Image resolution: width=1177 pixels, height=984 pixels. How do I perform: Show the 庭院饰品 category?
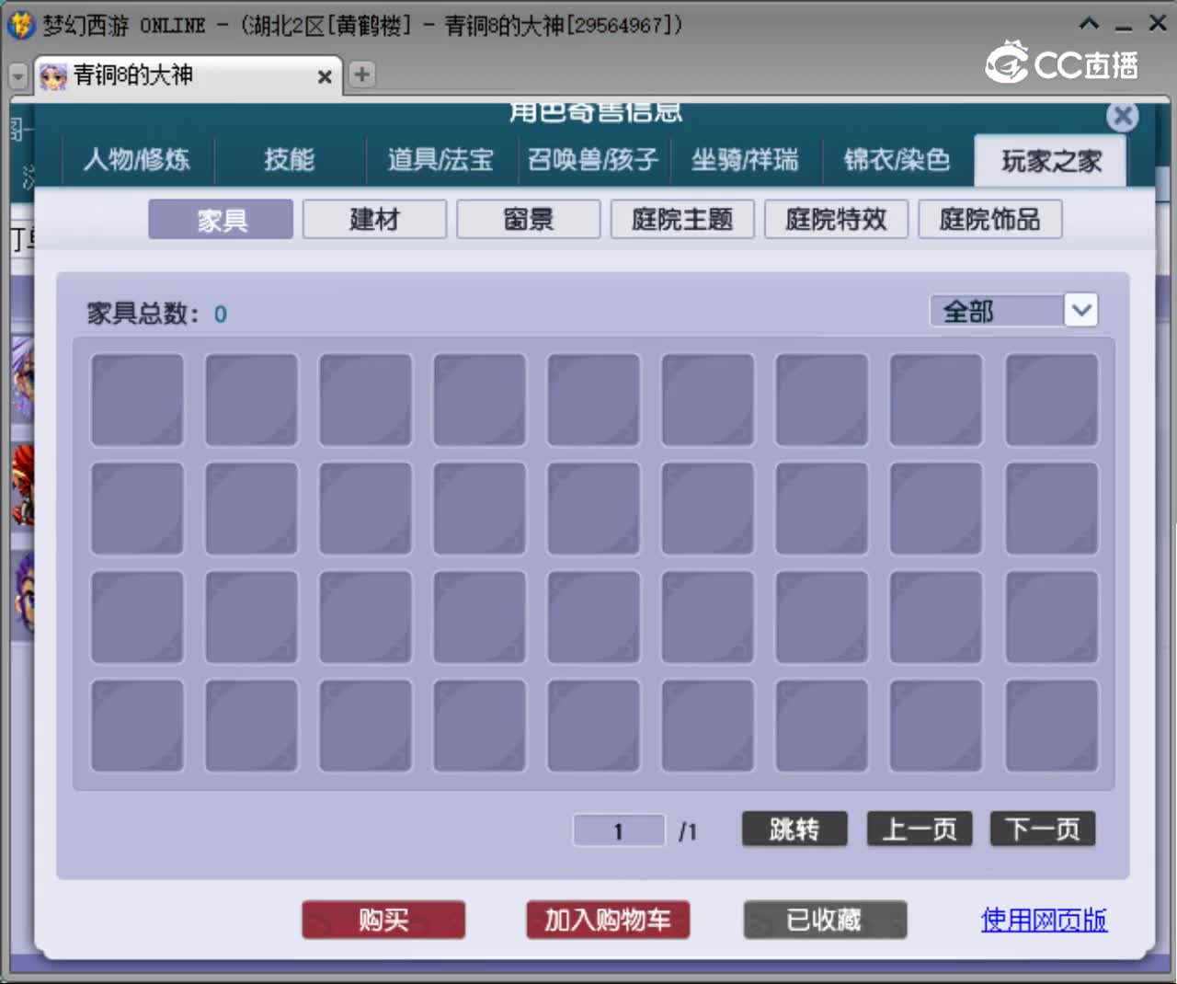click(989, 220)
